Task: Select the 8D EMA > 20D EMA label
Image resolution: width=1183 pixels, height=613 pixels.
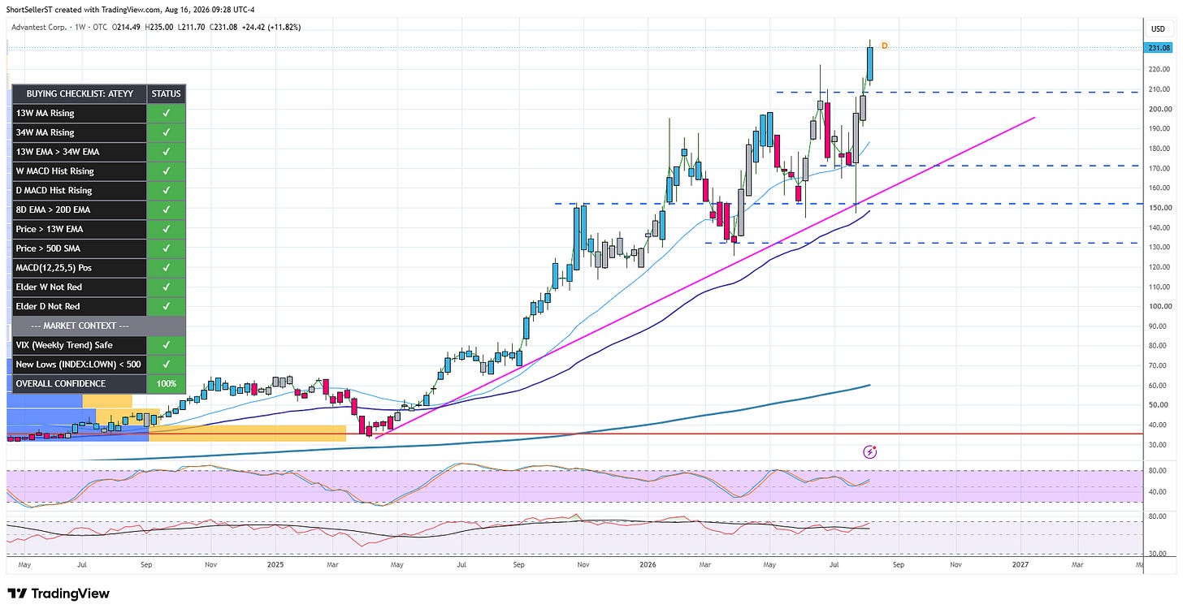Action: (x=54, y=209)
